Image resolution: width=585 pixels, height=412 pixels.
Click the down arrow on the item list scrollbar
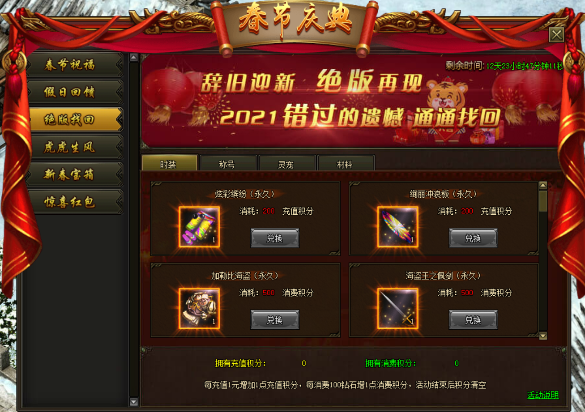point(543,336)
